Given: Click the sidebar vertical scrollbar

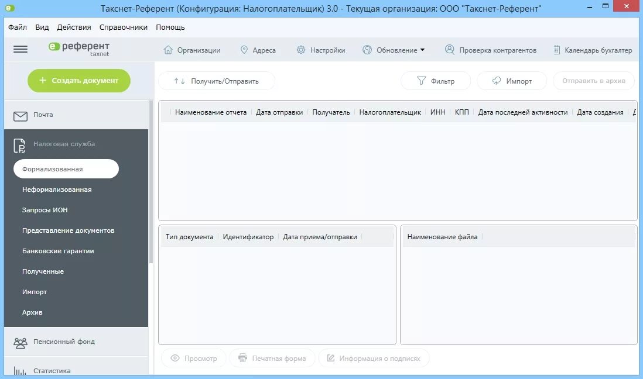Looking at the screenshot, I should coord(151,182).
